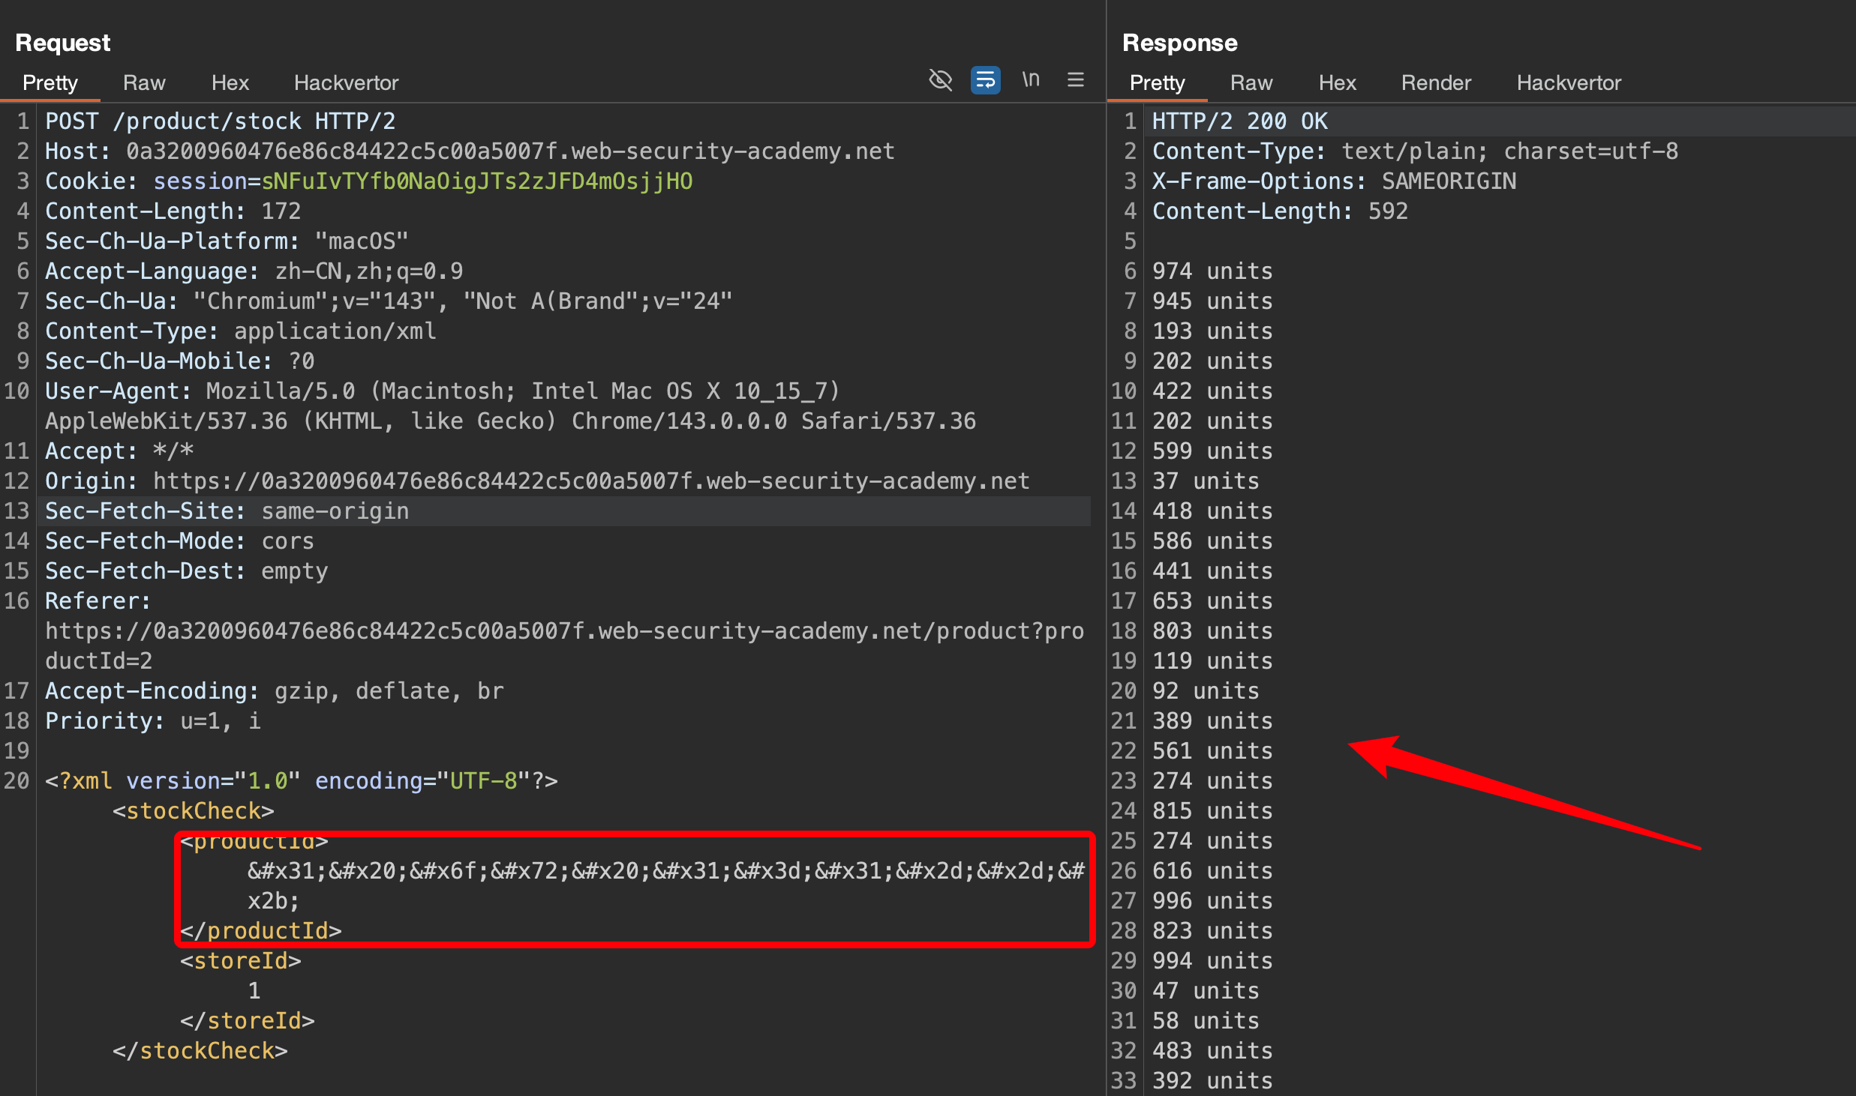Open the Request hamburger options menu
This screenshot has width=1856, height=1096.
(x=1075, y=80)
